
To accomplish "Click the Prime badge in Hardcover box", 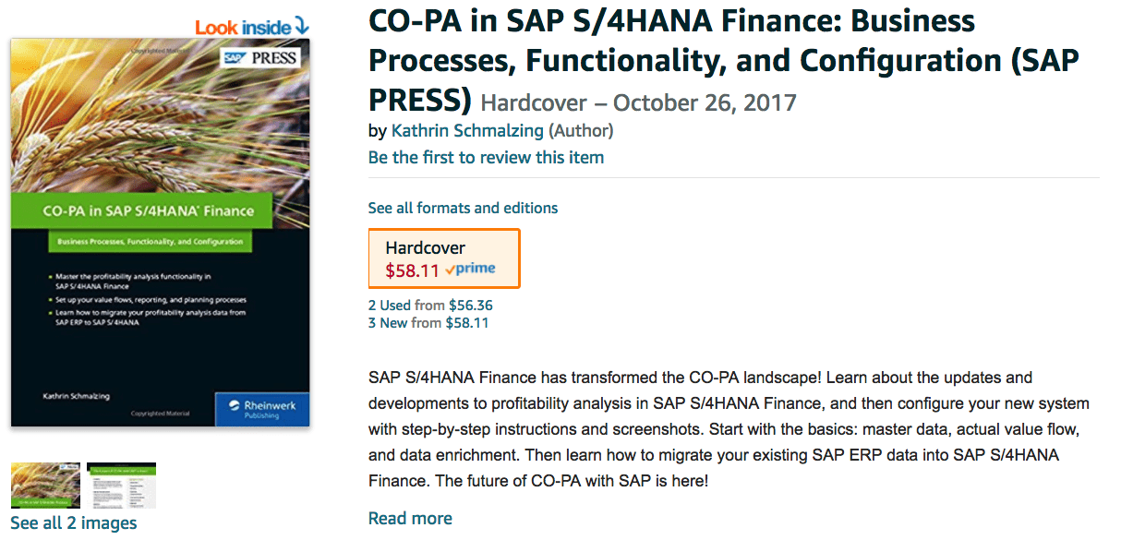I will (470, 270).
